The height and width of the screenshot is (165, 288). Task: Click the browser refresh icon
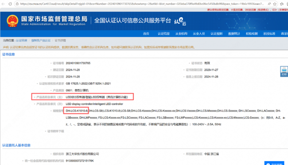click(x=10, y=4)
